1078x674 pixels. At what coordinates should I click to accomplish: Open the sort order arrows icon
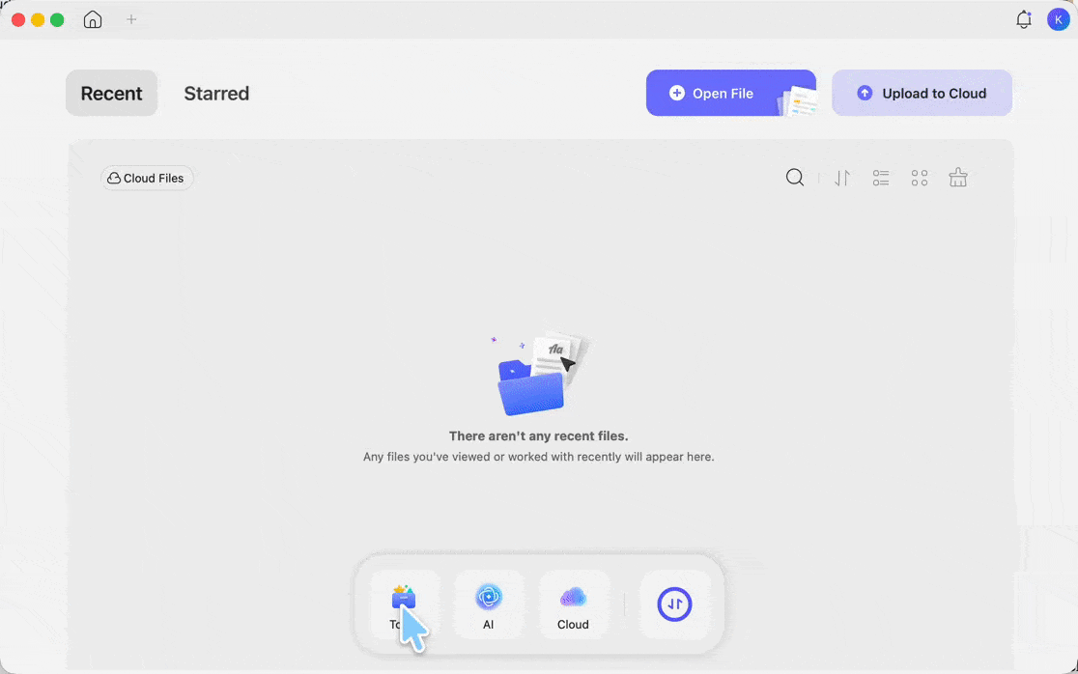pyautogui.click(x=842, y=178)
